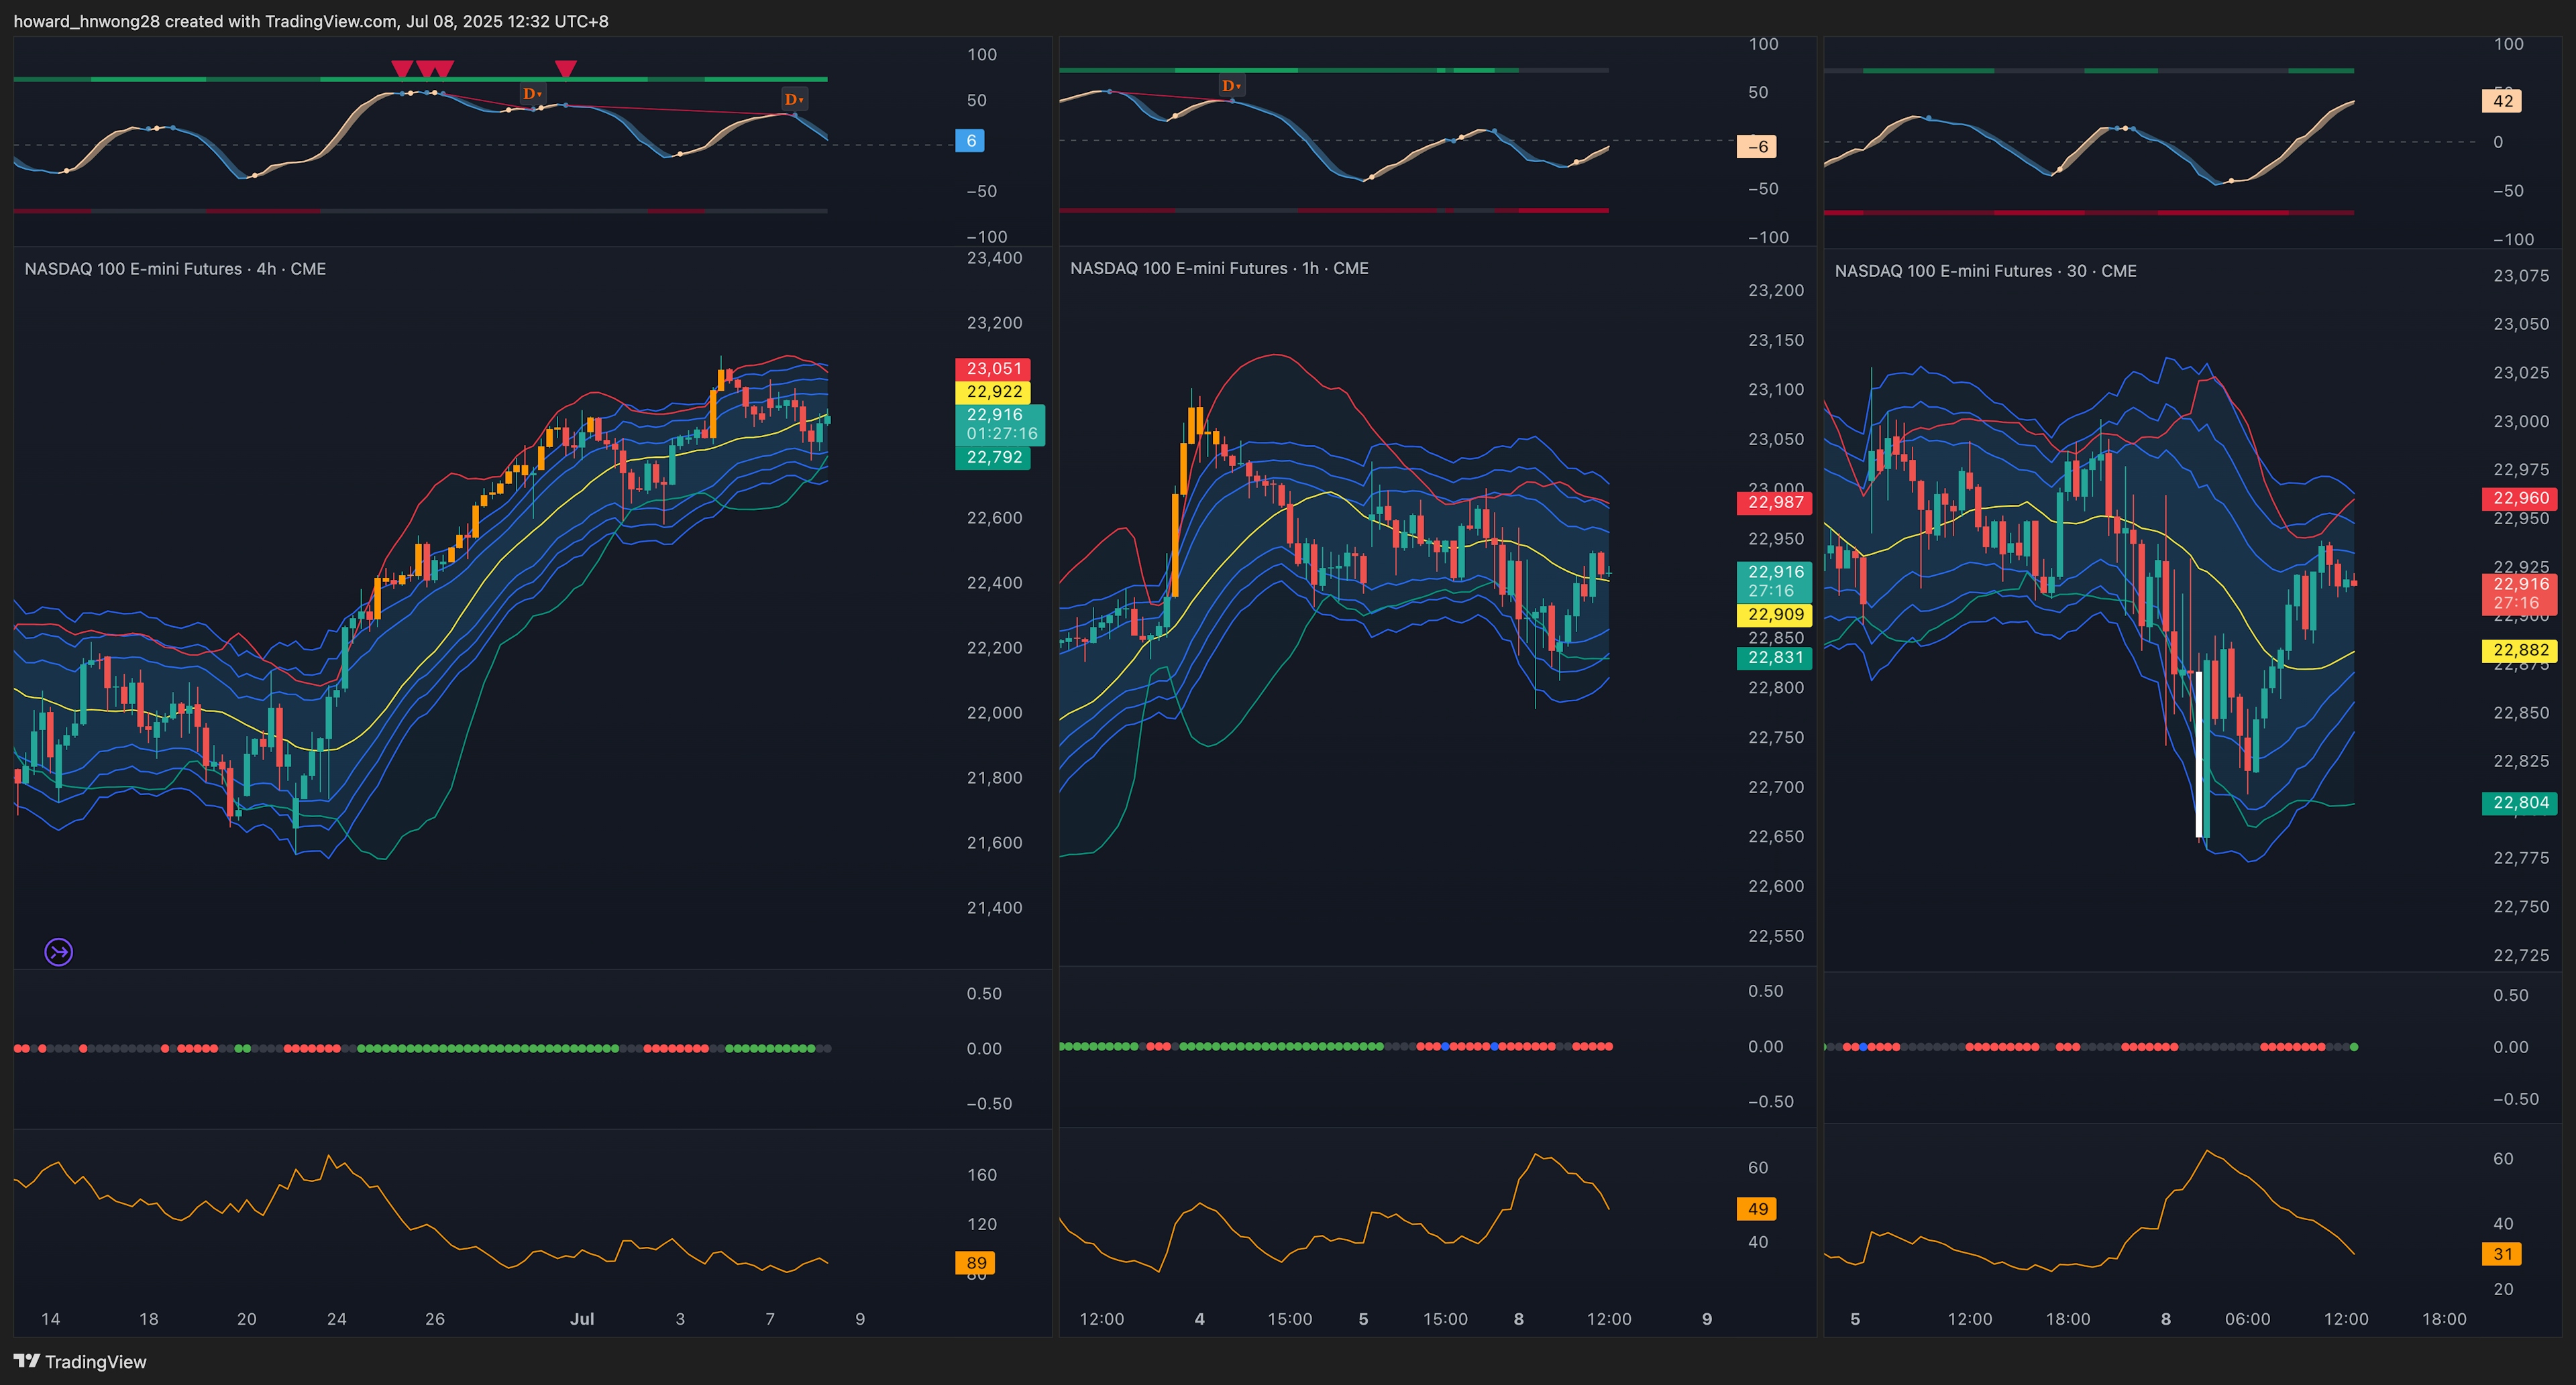The width and height of the screenshot is (2576, 1385).
Task: Click the blue 6 oscillator value label on the 4h pane
Action: pos(970,141)
